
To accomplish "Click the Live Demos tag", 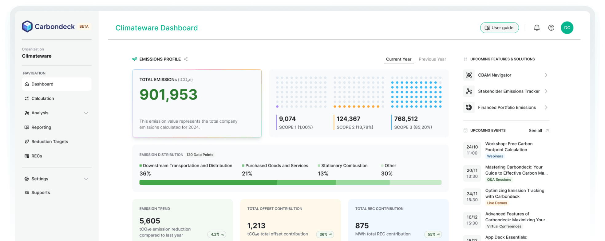I will coord(497,203).
